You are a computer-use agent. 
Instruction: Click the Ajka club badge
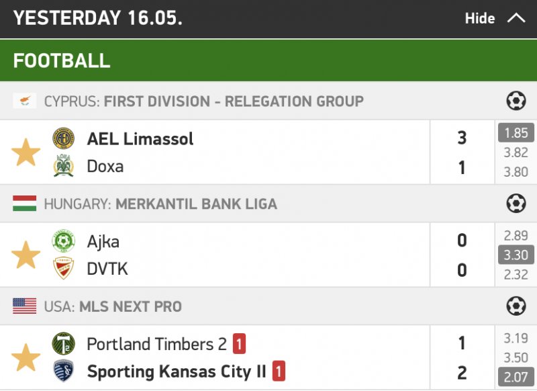click(x=64, y=241)
